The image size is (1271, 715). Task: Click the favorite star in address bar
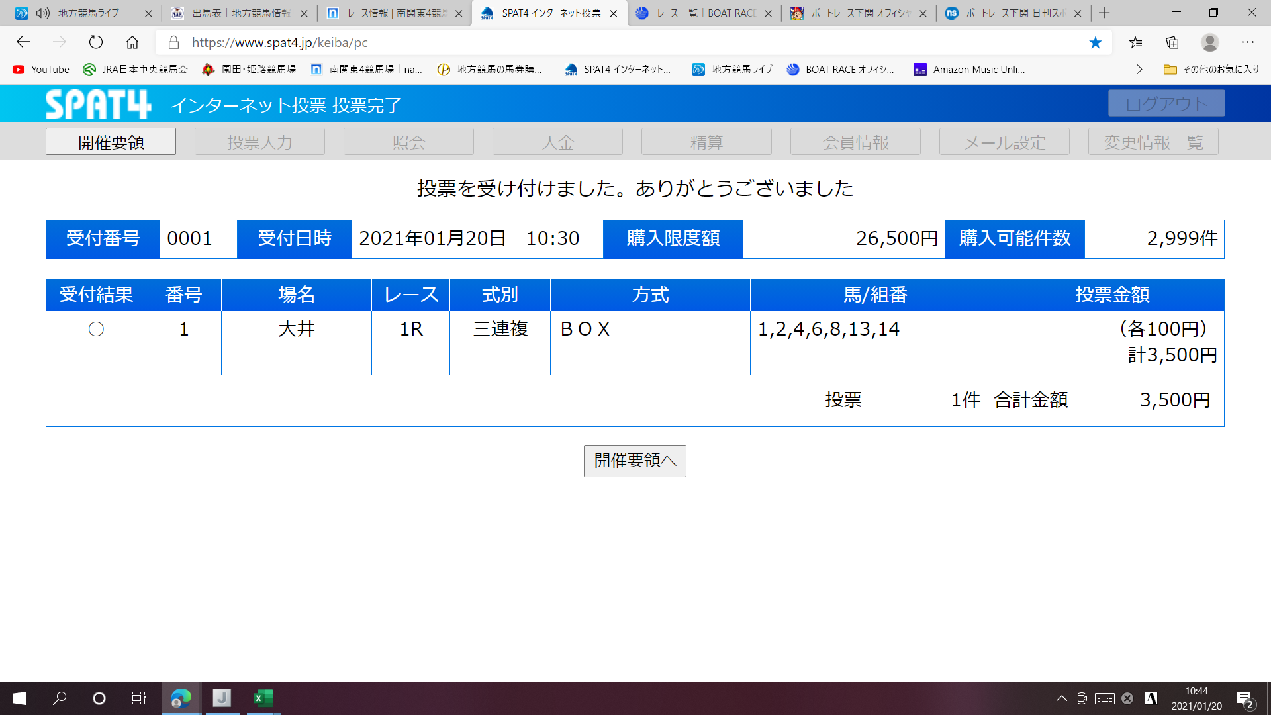point(1096,42)
